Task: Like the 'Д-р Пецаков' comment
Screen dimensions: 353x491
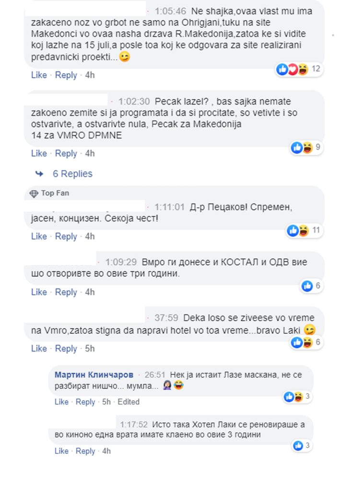Action: [39, 236]
